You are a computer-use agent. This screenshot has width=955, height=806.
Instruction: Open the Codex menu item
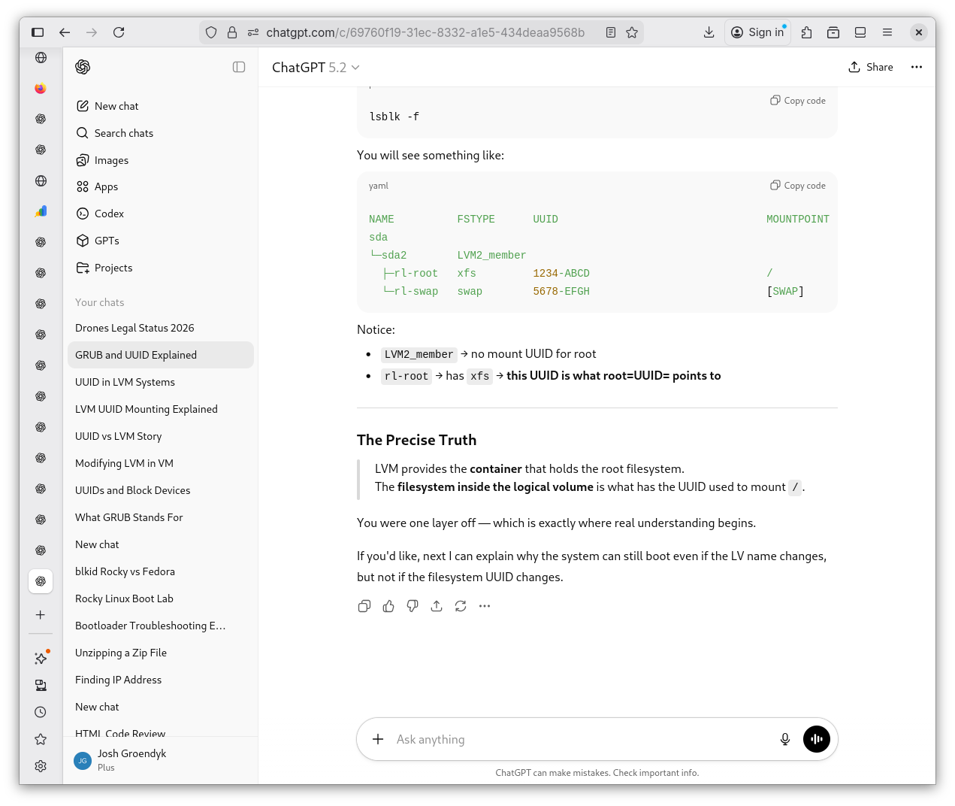coord(109,214)
